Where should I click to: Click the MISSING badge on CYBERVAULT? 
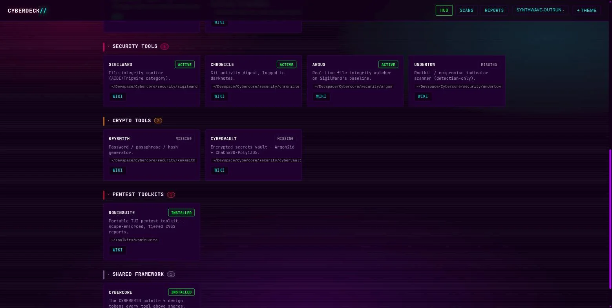285,139
